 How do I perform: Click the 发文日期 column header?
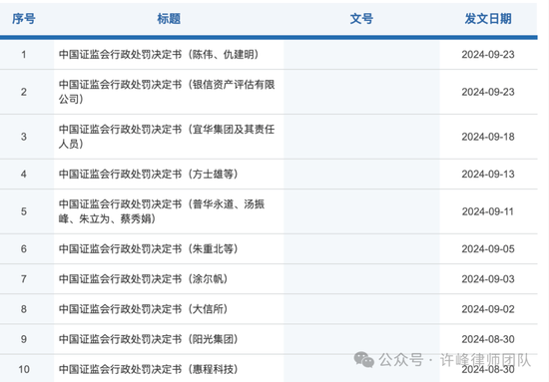click(488, 19)
